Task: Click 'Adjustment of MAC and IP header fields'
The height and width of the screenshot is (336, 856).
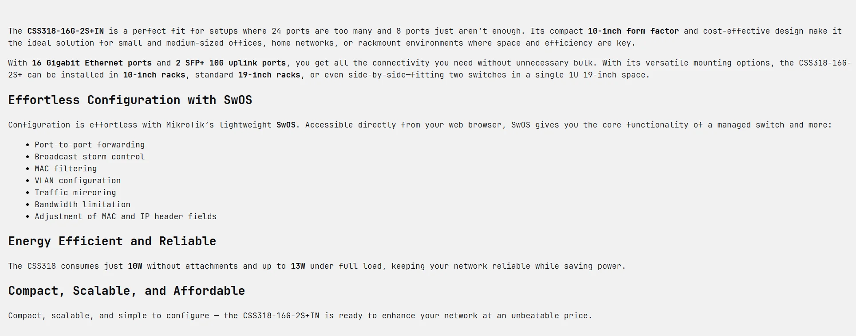Action: click(126, 216)
